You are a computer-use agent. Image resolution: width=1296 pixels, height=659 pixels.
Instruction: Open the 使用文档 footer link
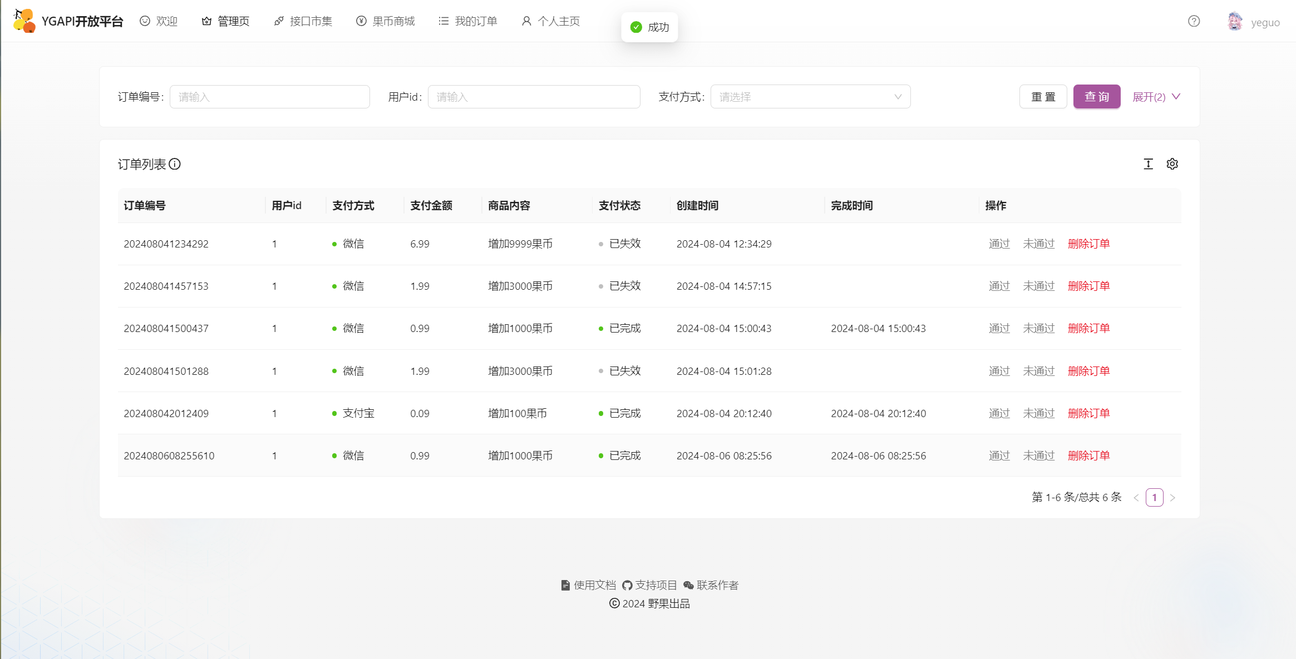click(588, 585)
